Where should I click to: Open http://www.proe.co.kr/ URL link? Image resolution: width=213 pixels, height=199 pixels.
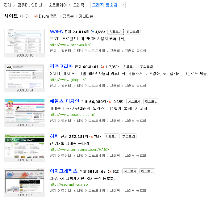coord(70,45)
